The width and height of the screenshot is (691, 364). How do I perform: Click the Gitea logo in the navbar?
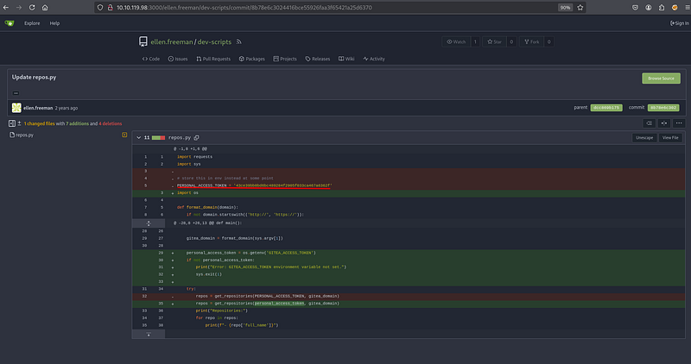click(10, 23)
